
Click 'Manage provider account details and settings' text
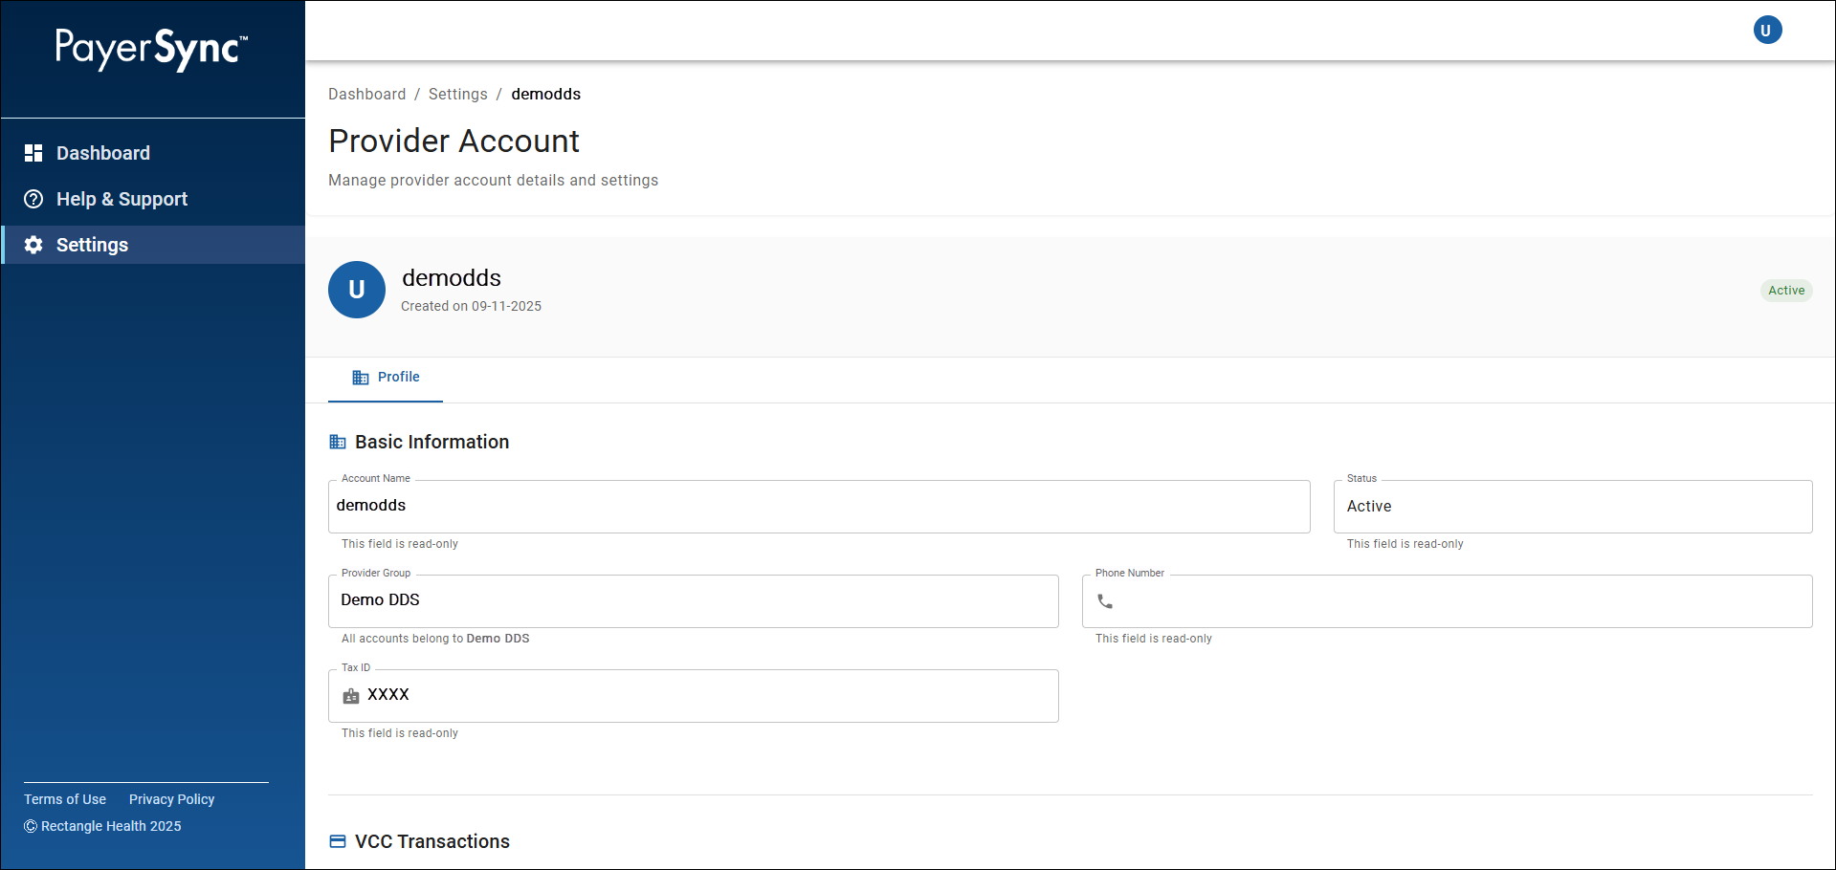[494, 180]
